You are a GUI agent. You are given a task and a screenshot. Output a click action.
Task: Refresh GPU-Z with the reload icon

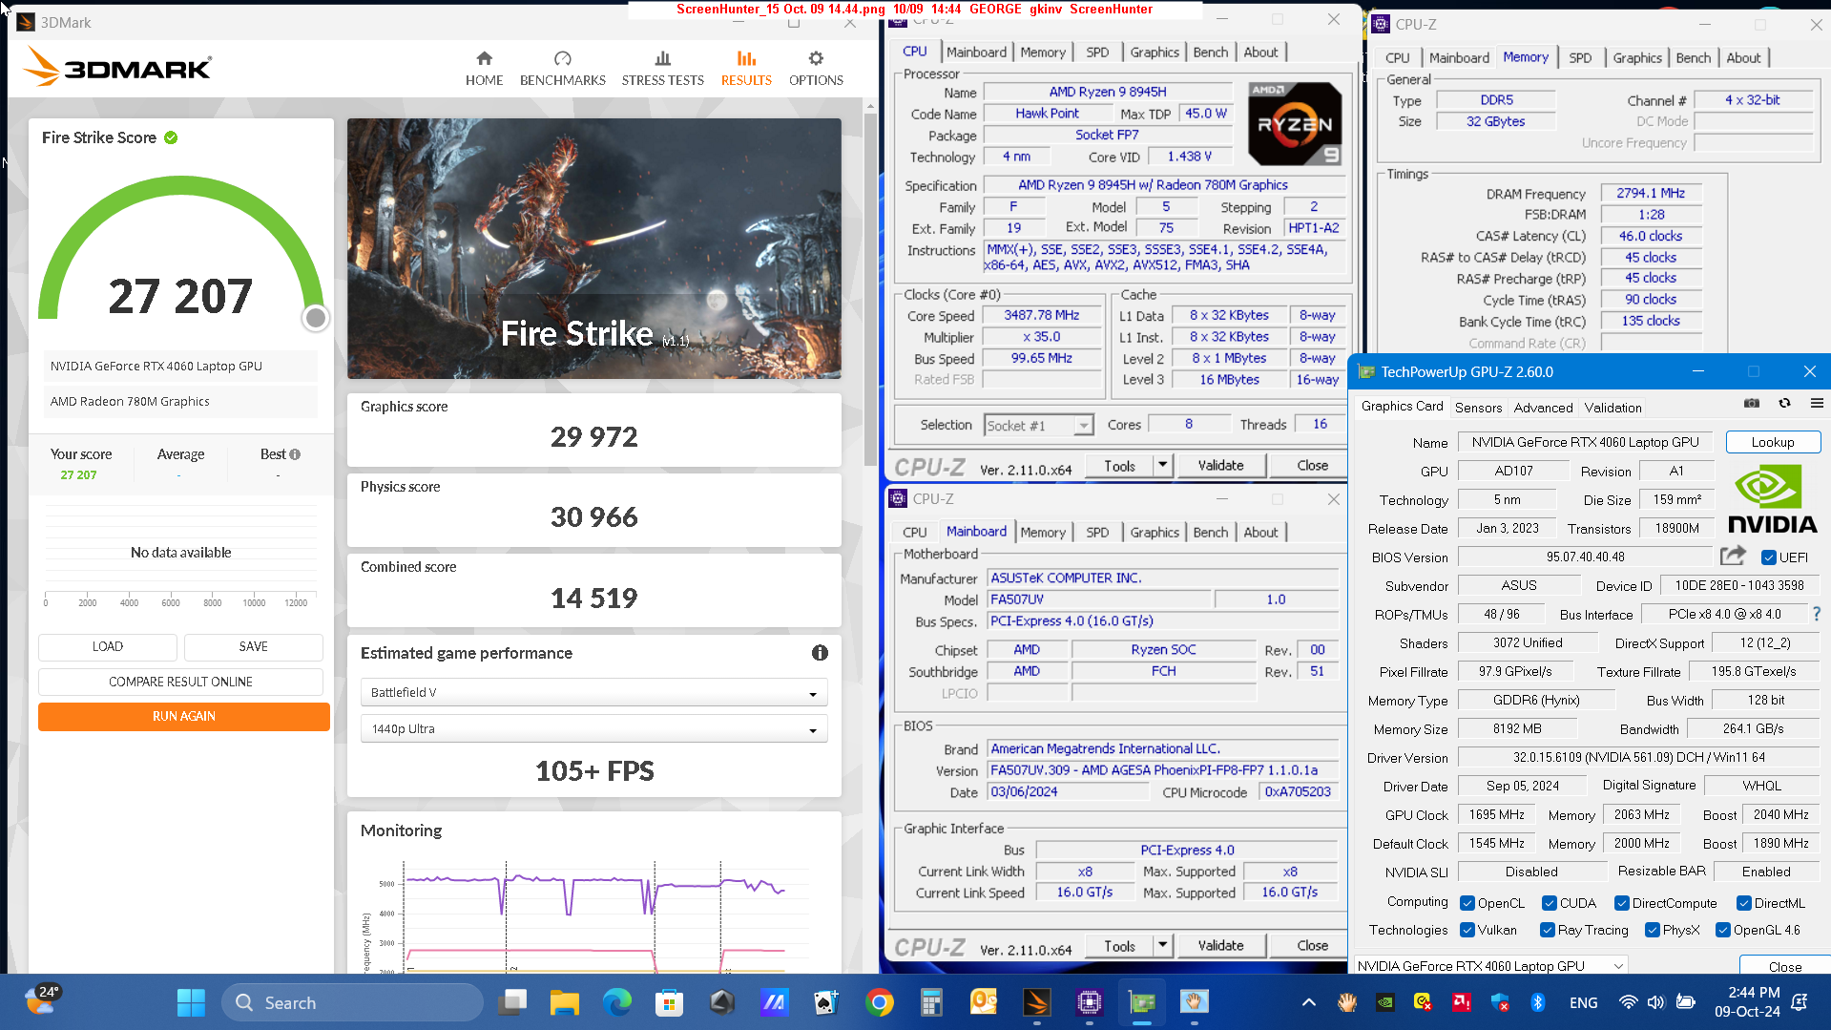(x=1784, y=404)
